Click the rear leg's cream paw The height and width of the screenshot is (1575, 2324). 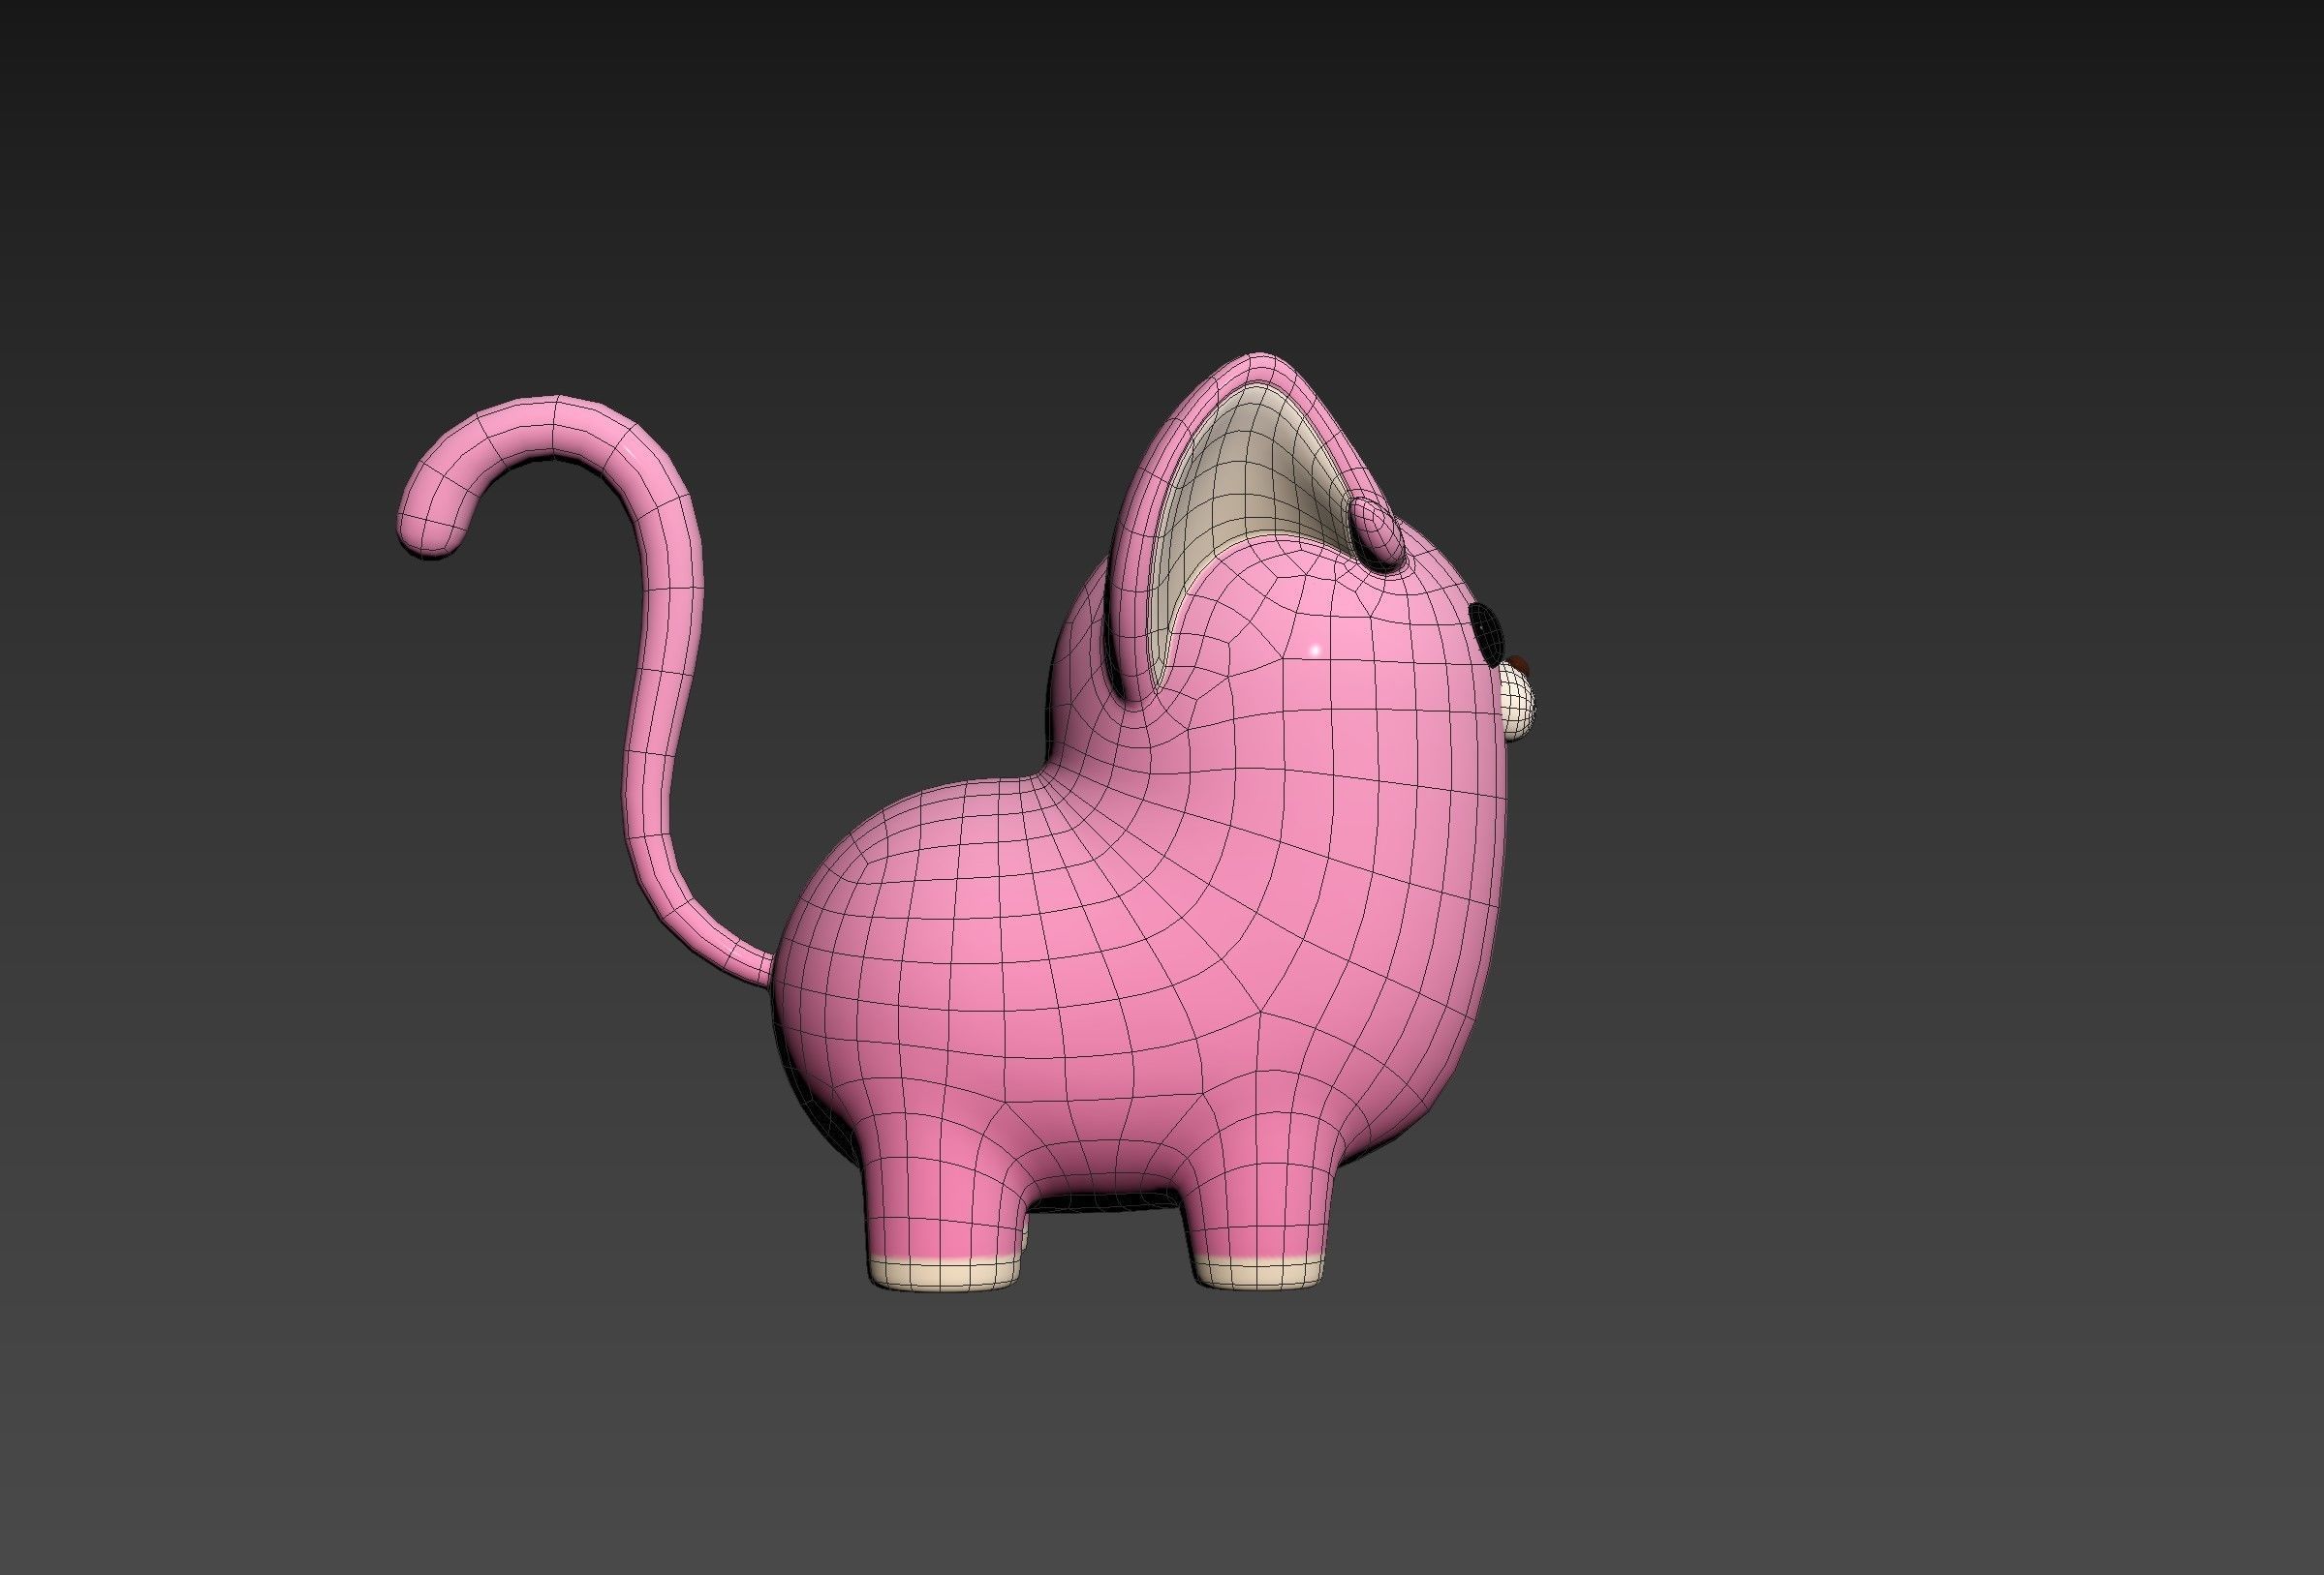pos(943,1273)
